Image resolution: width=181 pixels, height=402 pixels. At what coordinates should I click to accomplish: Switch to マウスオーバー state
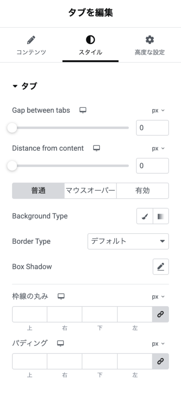[x=90, y=191]
